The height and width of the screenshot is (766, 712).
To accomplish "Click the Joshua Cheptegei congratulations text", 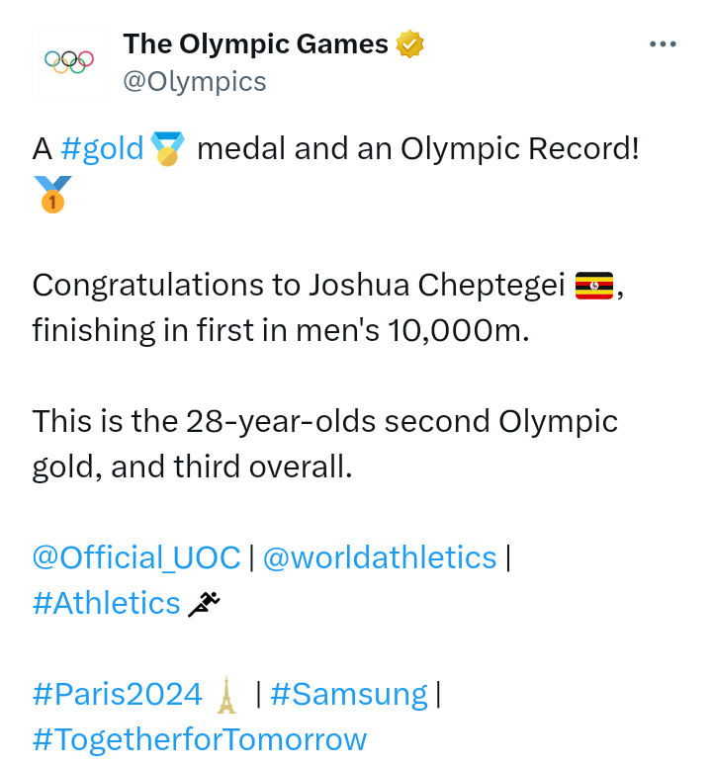I will tap(328, 307).
